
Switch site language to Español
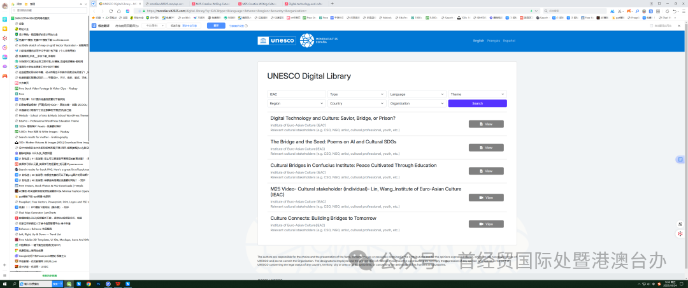click(509, 41)
